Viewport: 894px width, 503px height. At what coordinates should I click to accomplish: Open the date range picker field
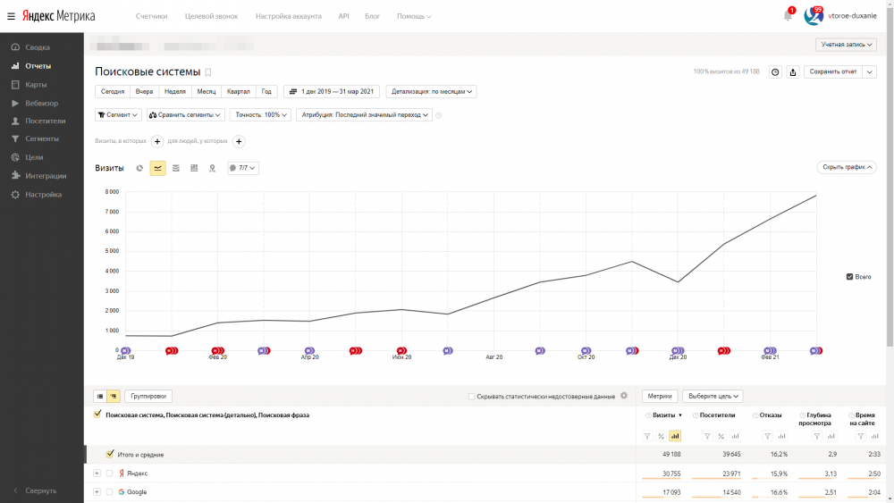point(332,91)
